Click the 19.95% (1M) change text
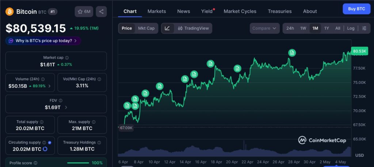Image resolution: width=374 pixels, height=167 pixels. (86, 28)
